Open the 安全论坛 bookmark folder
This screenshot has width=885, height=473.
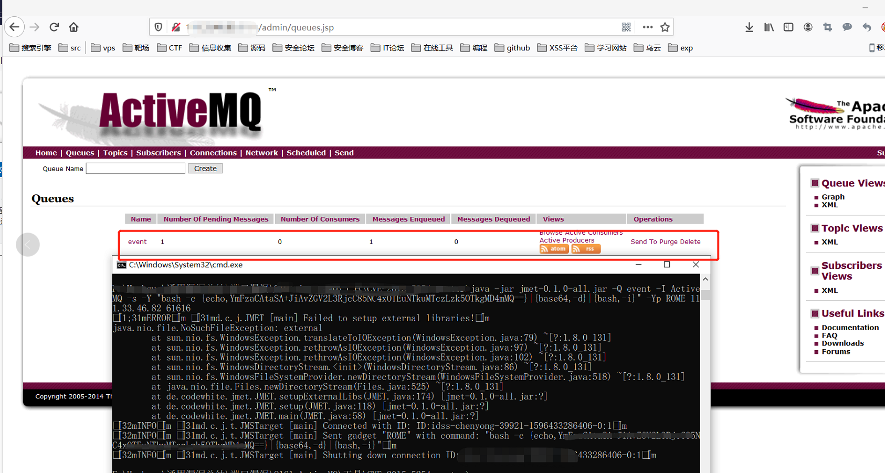tap(293, 48)
